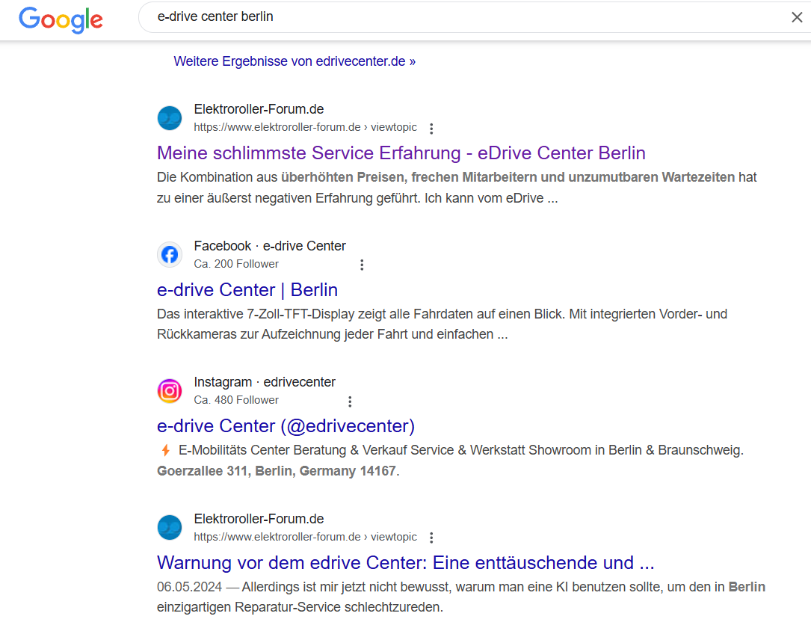Open three-dot menu for Warnung forum result
Image resolution: width=811 pixels, height=640 pixels.
[431, 538]
